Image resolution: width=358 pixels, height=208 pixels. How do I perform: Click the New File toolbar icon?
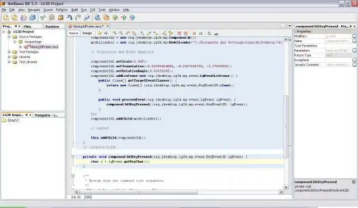pos(6,17)
